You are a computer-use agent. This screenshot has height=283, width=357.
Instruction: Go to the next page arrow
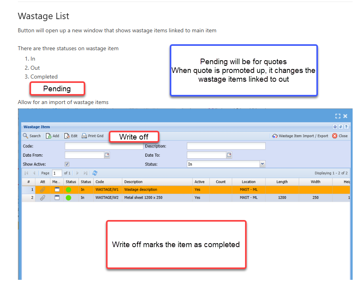click(77, 173)
